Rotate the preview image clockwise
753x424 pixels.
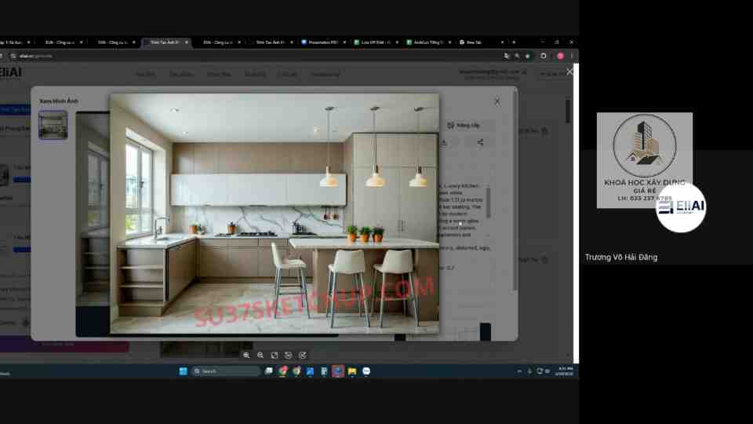click(303, 355)
